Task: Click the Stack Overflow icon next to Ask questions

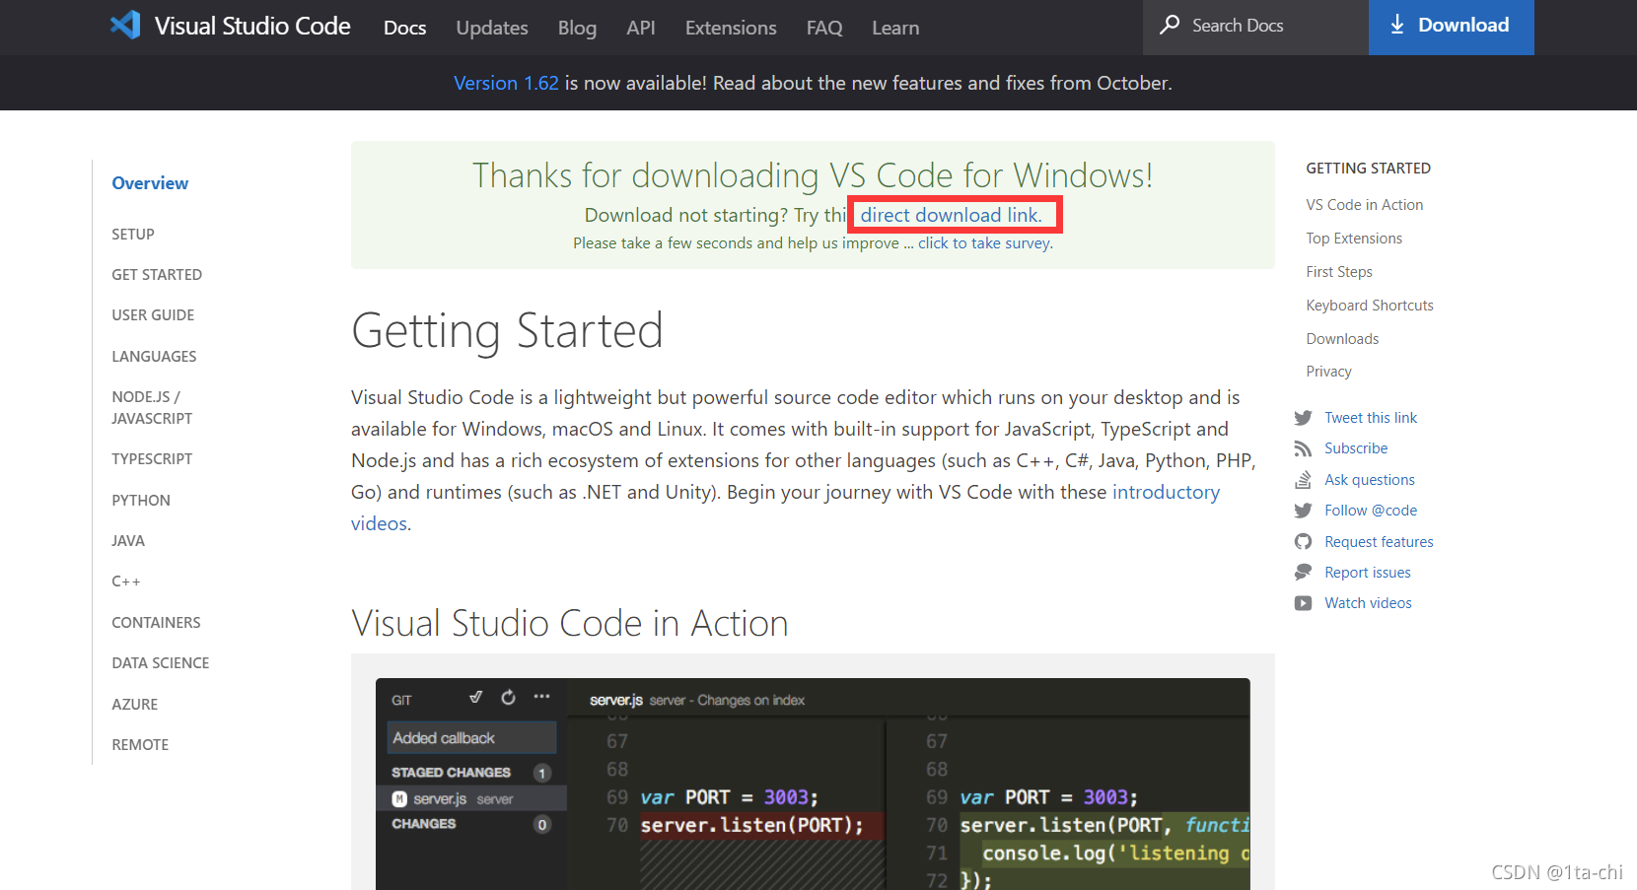Action: click(x=1303, y=480)
